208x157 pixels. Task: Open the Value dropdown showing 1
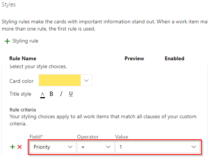point(157,147)
